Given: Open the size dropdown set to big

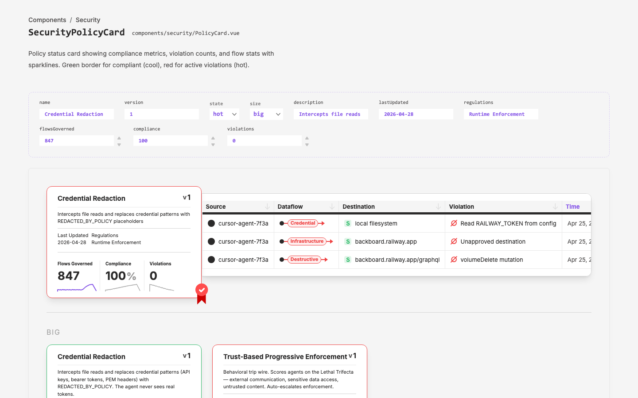Looking at the screenshot, I should [x=266, y=114].
